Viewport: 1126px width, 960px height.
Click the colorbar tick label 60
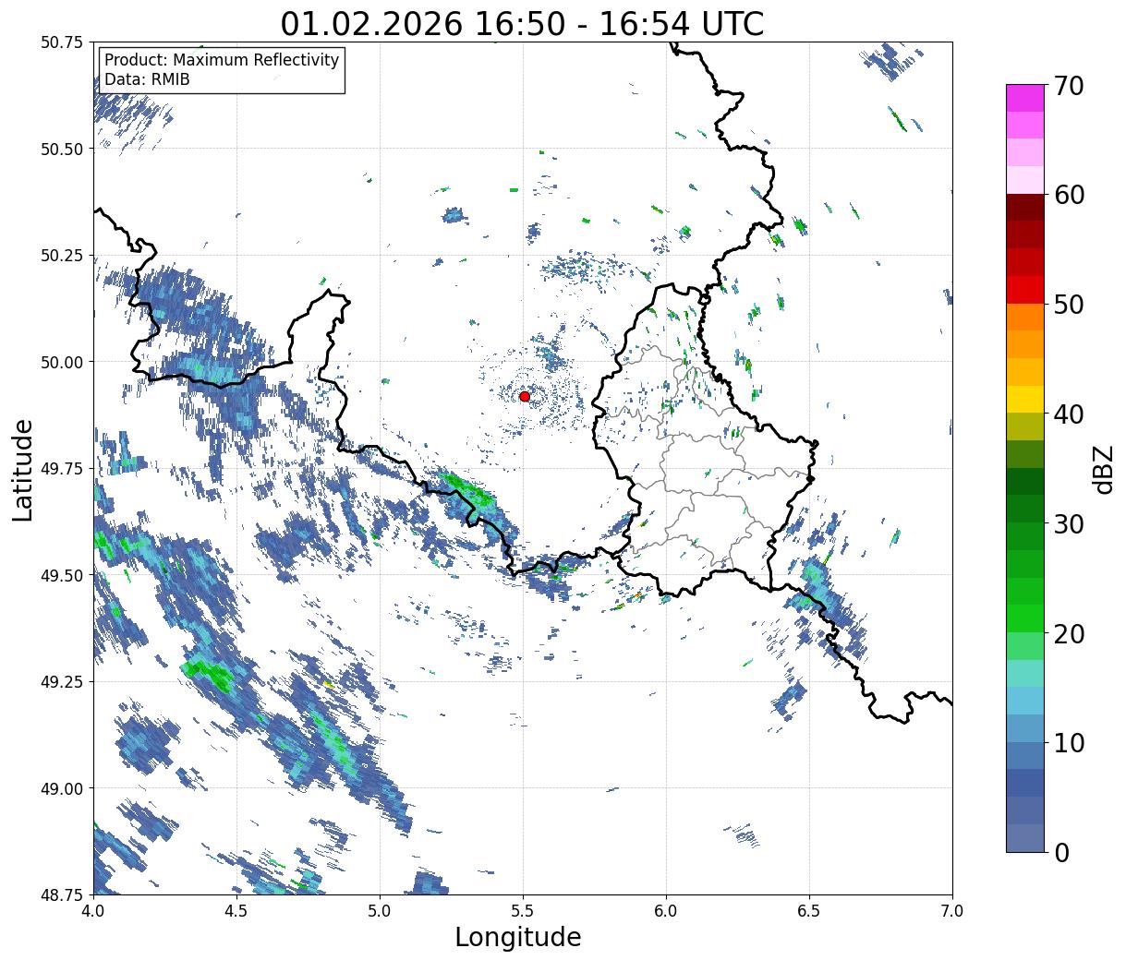(1067, 195)
